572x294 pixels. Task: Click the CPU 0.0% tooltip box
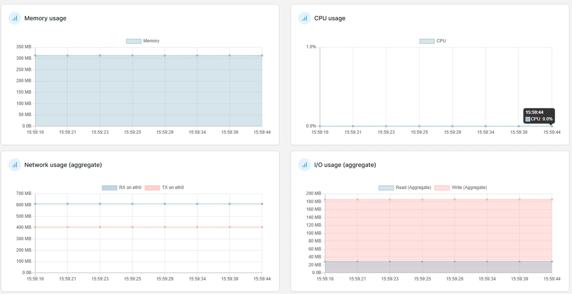coord(539,116)
